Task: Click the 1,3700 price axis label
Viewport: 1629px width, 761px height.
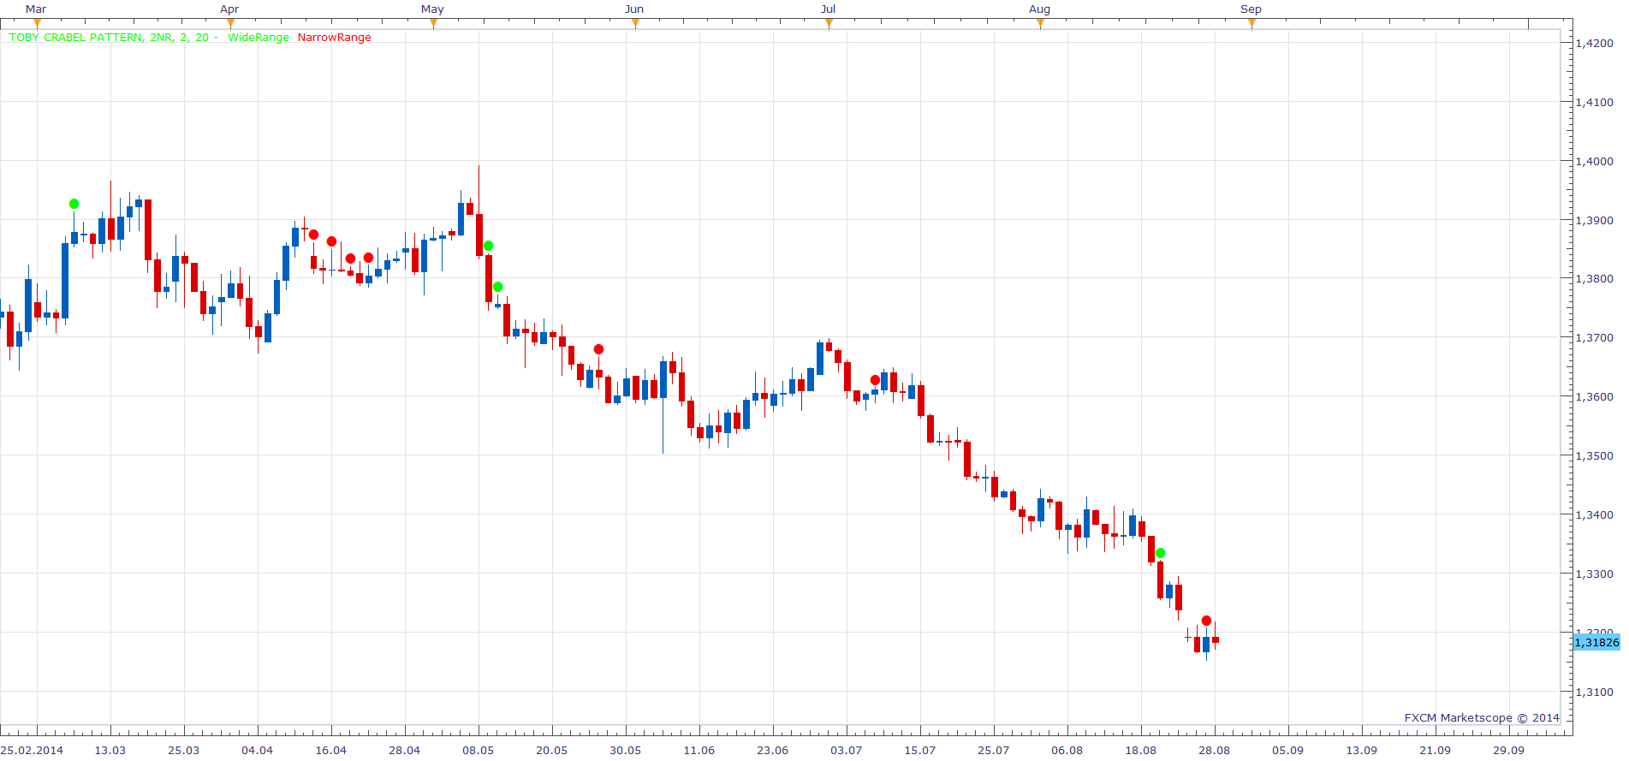Action: coord(1595,337)
